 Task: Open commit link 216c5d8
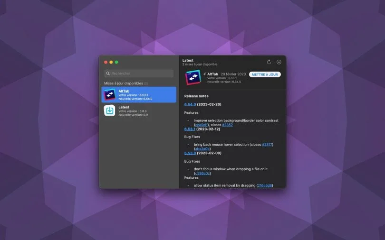(x=265, y=185)
